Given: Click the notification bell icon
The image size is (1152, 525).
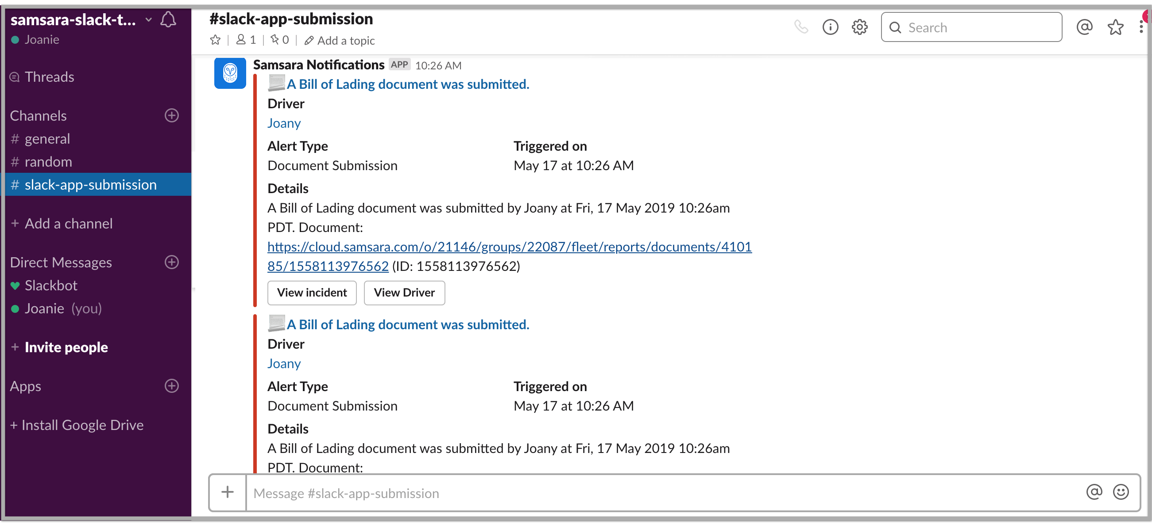Looking at the screenshot, I should tap(170, 19).
